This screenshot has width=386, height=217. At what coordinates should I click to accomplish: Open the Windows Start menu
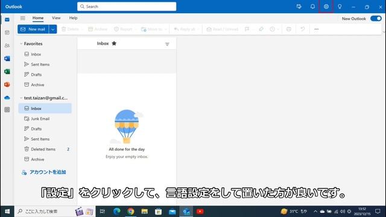[x=7, y=212]
